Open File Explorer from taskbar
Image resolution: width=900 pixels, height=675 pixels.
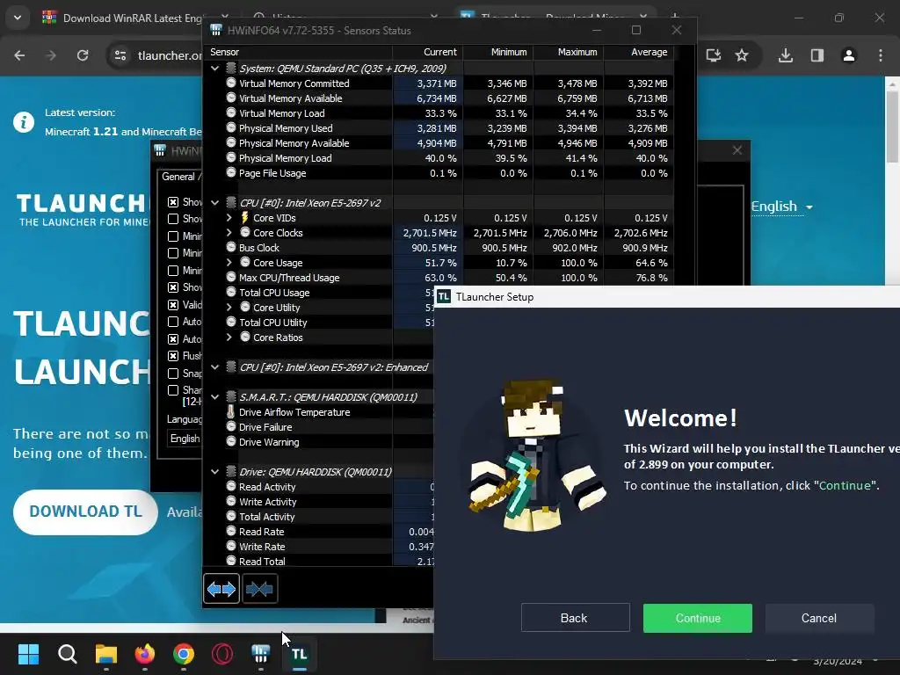(x=106, y=654)
